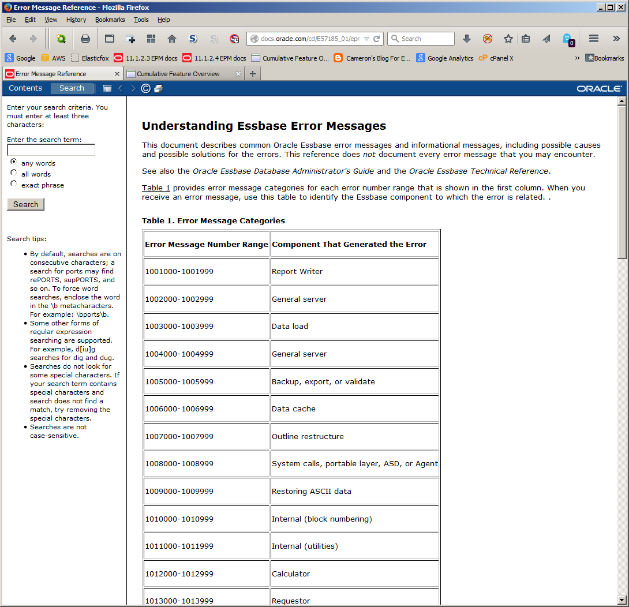Viewport: 629px width, 607px height.
Task: Open Cameron's Blog bookmark
Action: (x=372, y=58)
